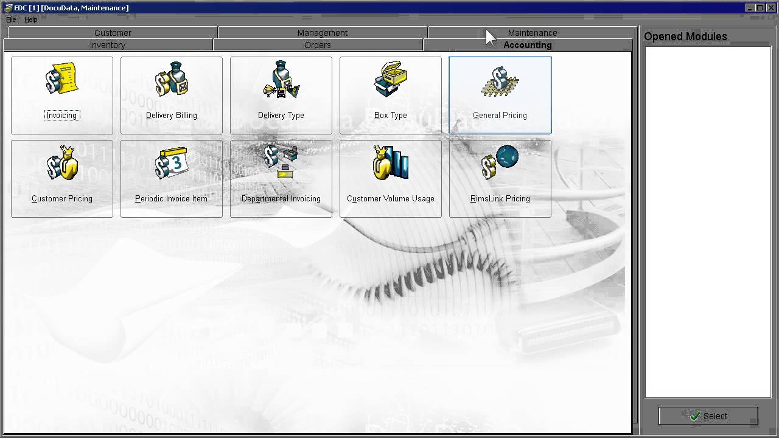This screenshot has width=779, height=438.
Task: Switch to the Management tab
Action: click(323, 33)
